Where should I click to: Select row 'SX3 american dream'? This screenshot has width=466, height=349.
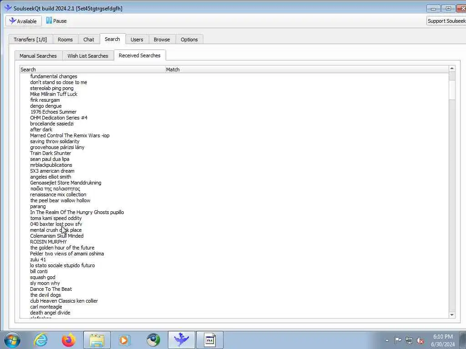tap(234, 171)
